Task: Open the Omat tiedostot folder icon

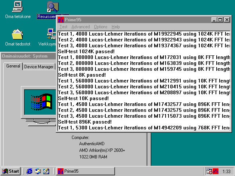Action: (18, 34)
